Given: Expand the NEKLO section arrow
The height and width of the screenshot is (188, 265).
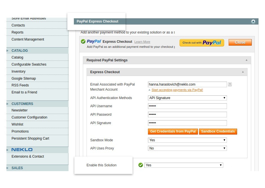Looking at the screenshot, I should tap(7, 150).
